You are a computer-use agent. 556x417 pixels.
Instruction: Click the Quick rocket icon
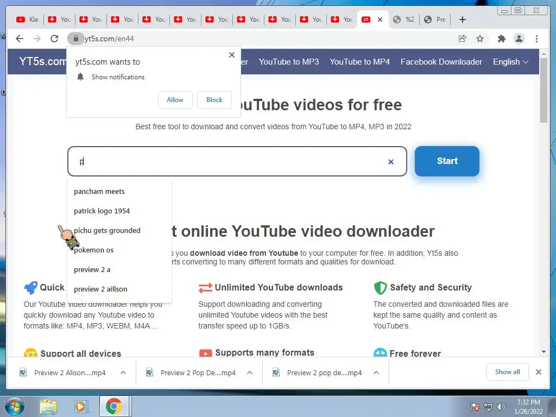[x=30, y=288]
